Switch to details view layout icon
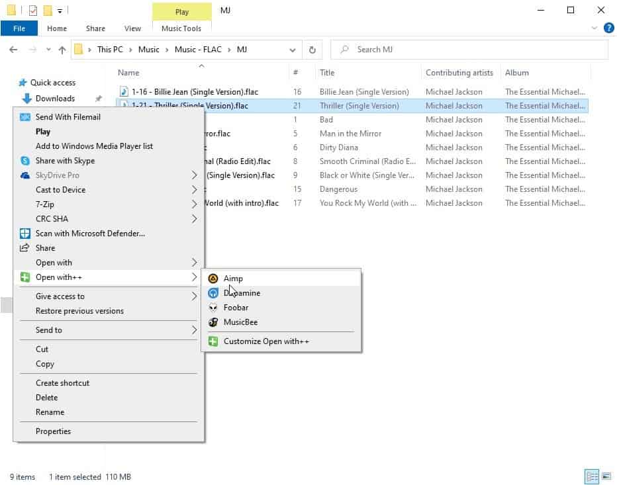Image resolution: width=617 pixels, height=485 pixels. click(x=592, y=476)
